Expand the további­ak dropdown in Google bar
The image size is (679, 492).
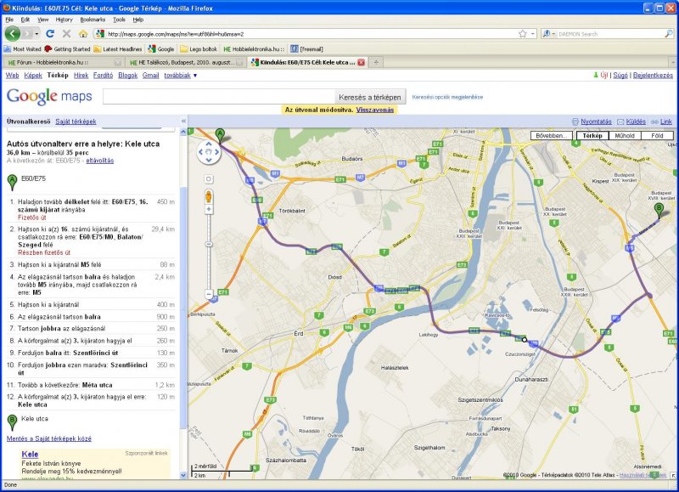181,76
